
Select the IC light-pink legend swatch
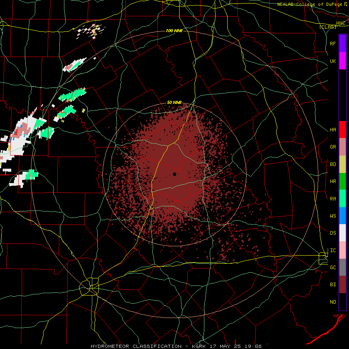pos(342,250)
